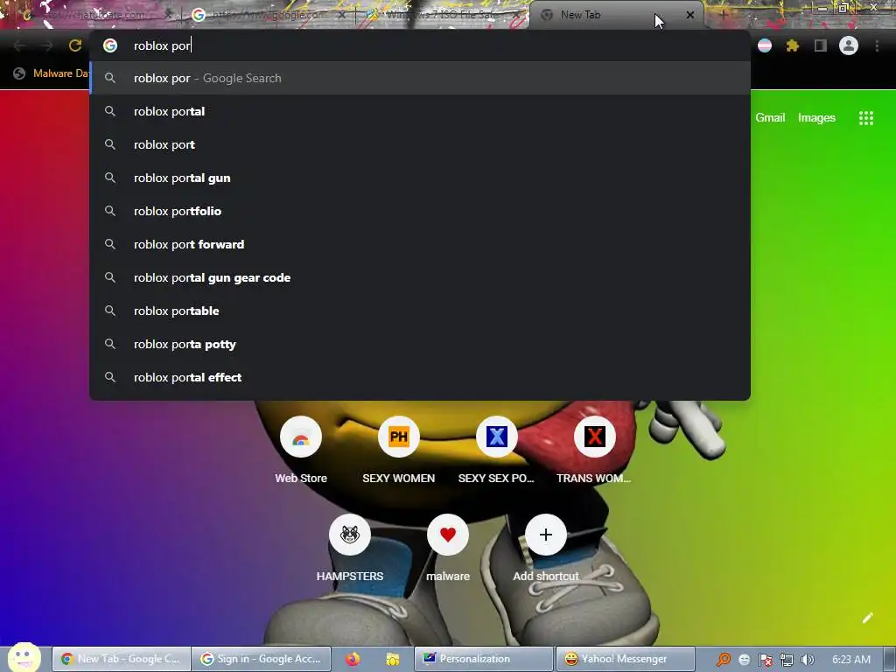Select suggestion 'roblox porta potty'
The width and height of the screenshot is (896, 672).
pos(420,344)
